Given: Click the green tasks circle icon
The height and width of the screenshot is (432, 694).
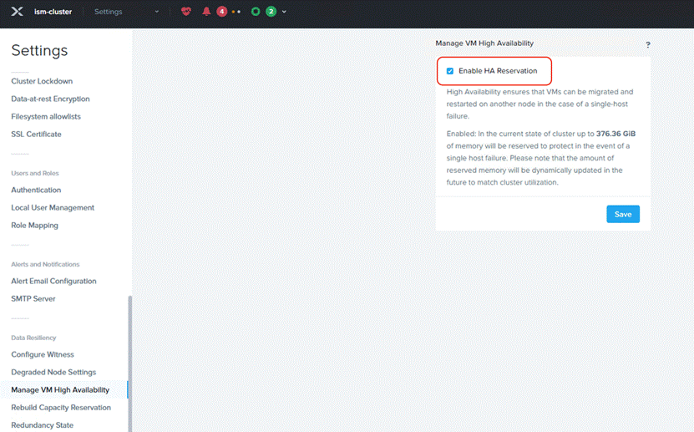Looking at the screenshot, I should coord(256,12).
